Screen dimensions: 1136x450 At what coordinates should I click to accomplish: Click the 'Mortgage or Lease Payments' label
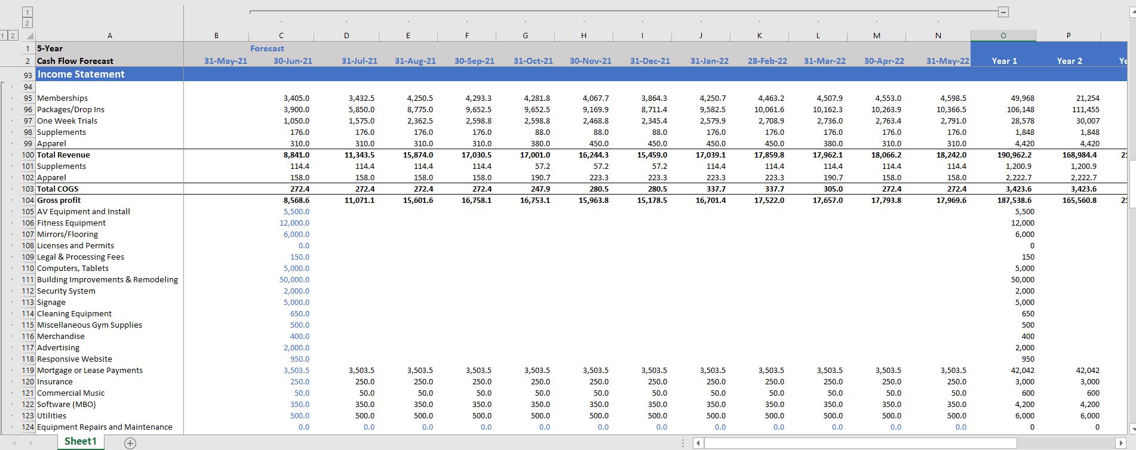(x=90, y=371)
